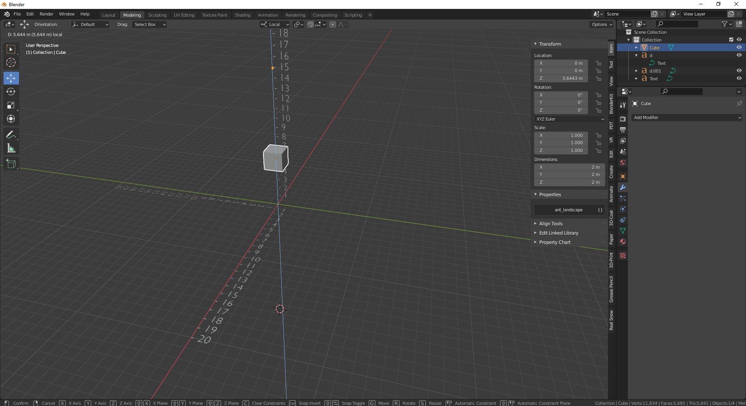The width and height of the screenshot is (746, 406).
Task: Adjust the Location Z value field
Action: [x=561, y=78]
